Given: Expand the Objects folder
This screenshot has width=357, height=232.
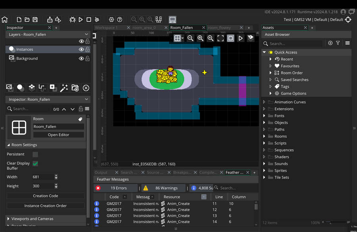Looking at the screenshot, I should pos(264,123).
